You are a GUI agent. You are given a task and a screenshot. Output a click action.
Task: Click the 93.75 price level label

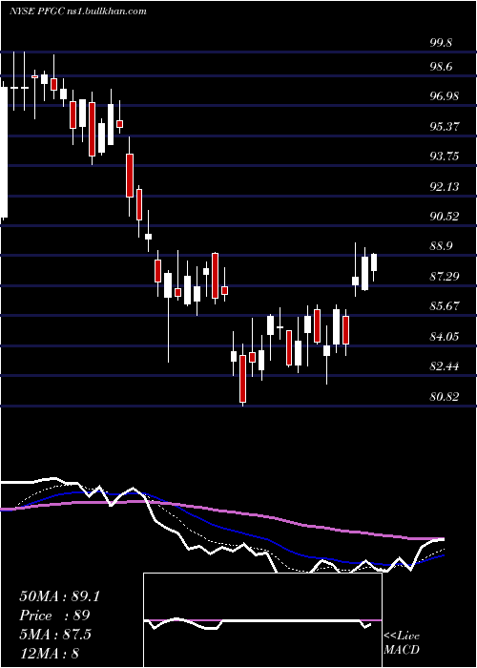coord(445,156)
